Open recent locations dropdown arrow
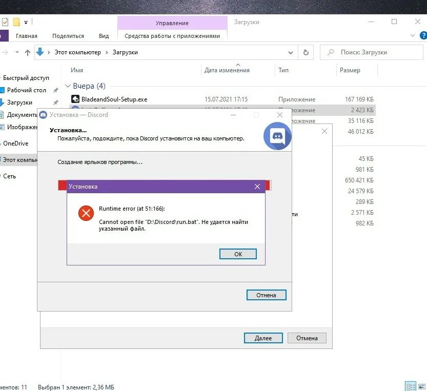427x391 pixels. (x=17, y=52)
